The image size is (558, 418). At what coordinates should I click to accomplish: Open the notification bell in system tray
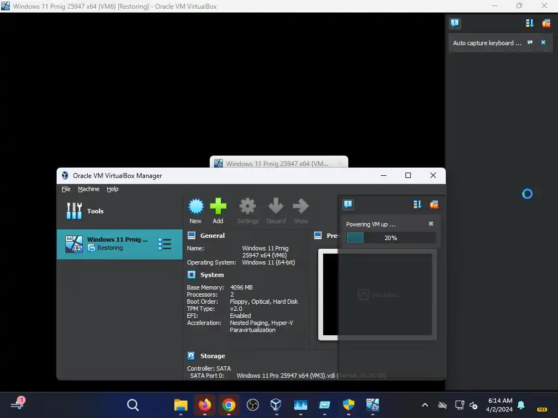point(521,405)
